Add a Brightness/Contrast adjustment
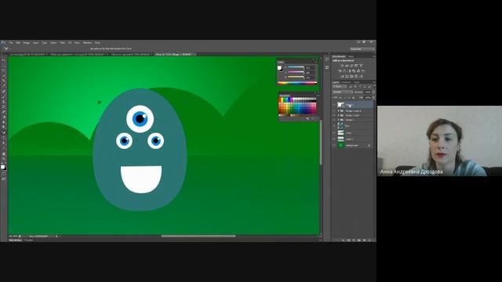The width and height of the screenshot is (502, 282). 342,66
